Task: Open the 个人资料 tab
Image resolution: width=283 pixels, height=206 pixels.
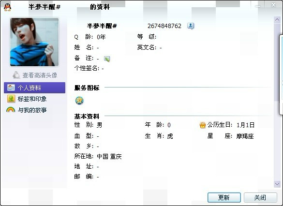Action: pos(34,88)
